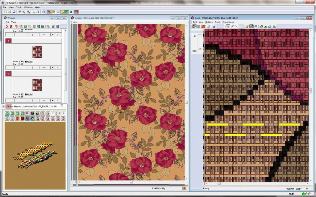Click the down-right green arrow in Global Weave
316x197 pixels.
tap(22, 114)
